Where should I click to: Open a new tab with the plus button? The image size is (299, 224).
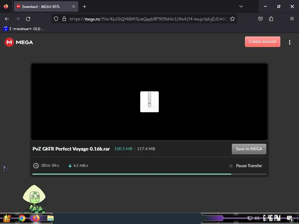point(84,7)
